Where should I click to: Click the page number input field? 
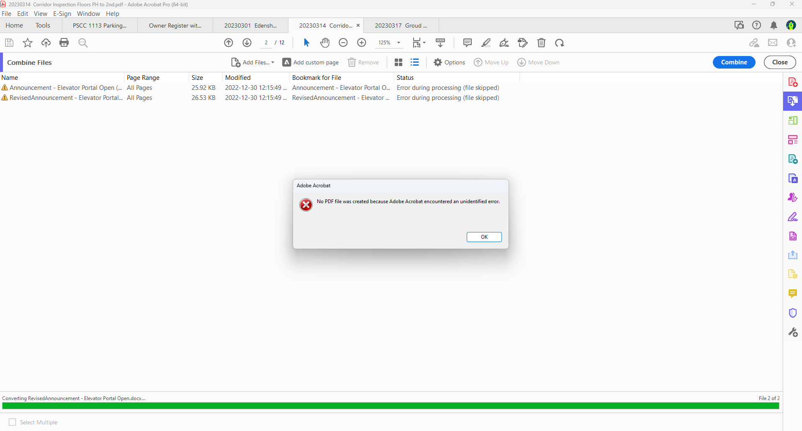[x=266, y=42]
